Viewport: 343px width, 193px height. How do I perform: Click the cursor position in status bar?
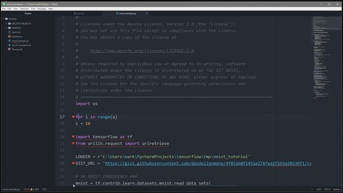(x=44, y=189)
